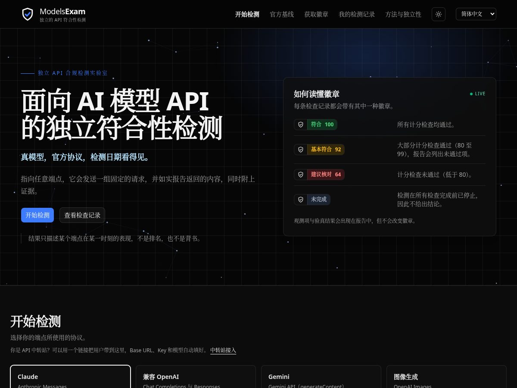This screenshot has height=388, width=517.
Task: Click the 如何读懂徽章 card title
Action: point(317,94)
